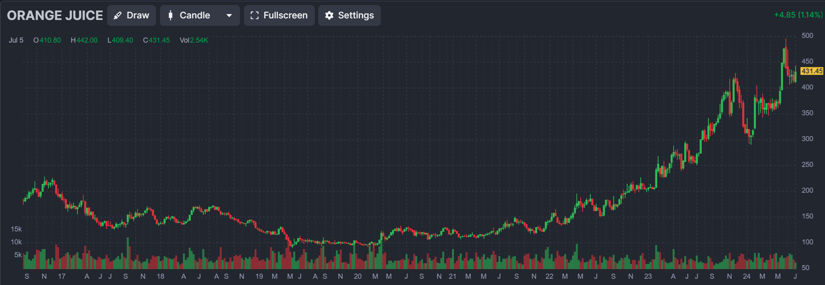This screenshot has width=825, height=285.
Task: Enter Fullscreen mode
Action: point(279,16)
